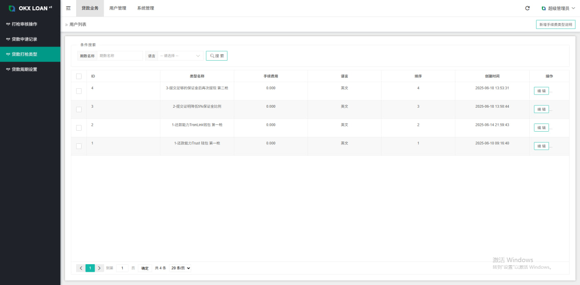Click the 创建时间 column header

492,76
